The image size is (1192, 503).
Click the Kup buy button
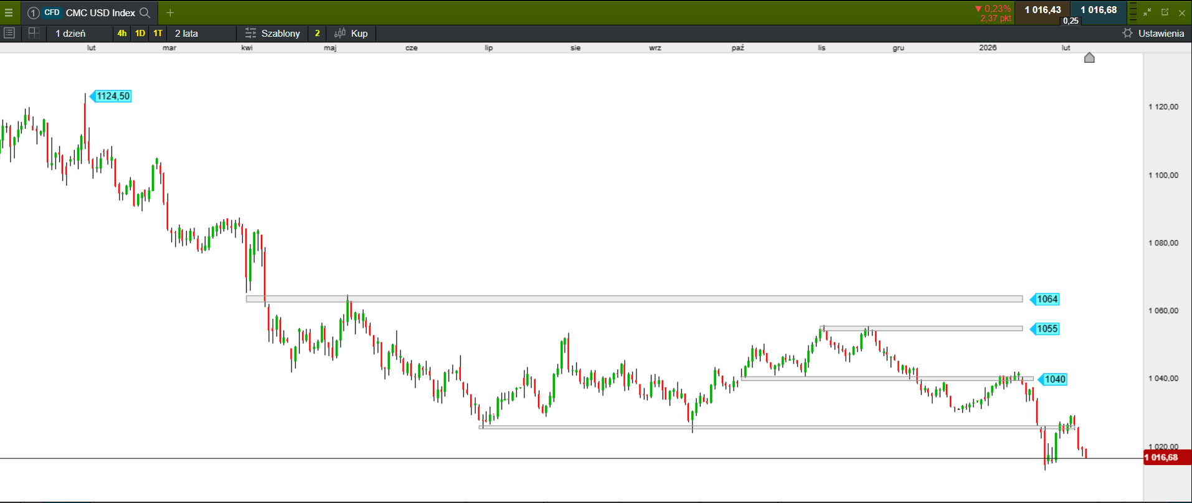[351, 34]
